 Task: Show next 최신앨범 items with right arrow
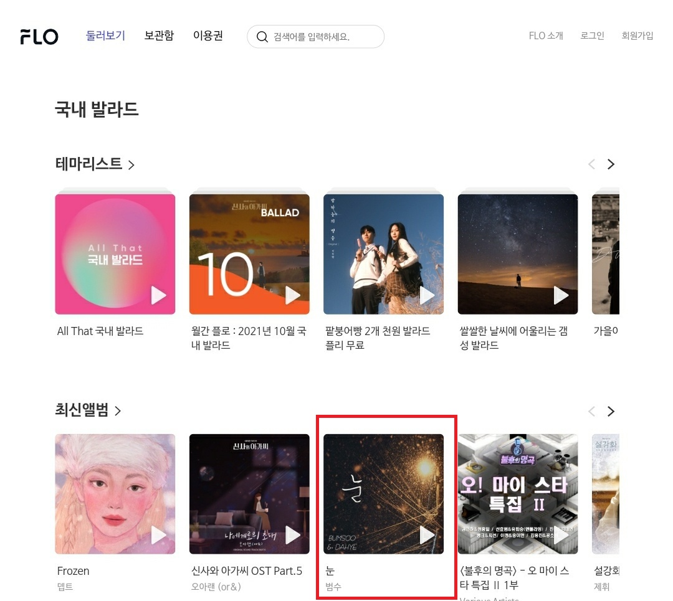coord(611,412)
